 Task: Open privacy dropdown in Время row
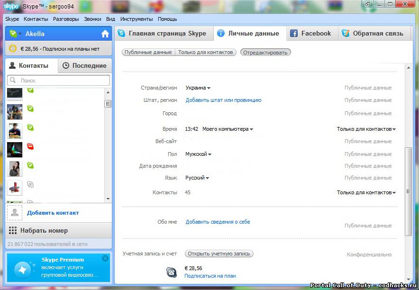[366, 129]
